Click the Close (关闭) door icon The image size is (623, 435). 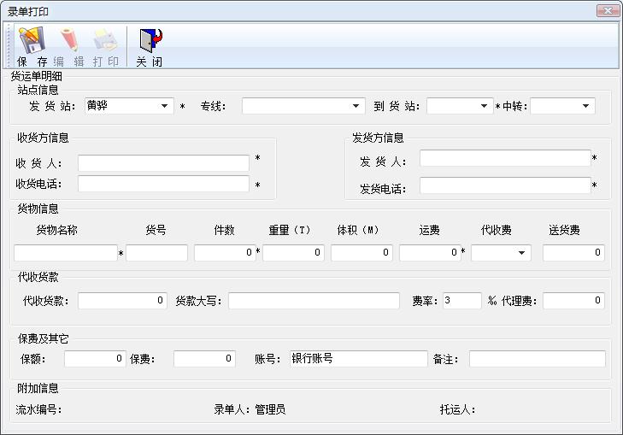pyautogui.click(x=150, y=40)
